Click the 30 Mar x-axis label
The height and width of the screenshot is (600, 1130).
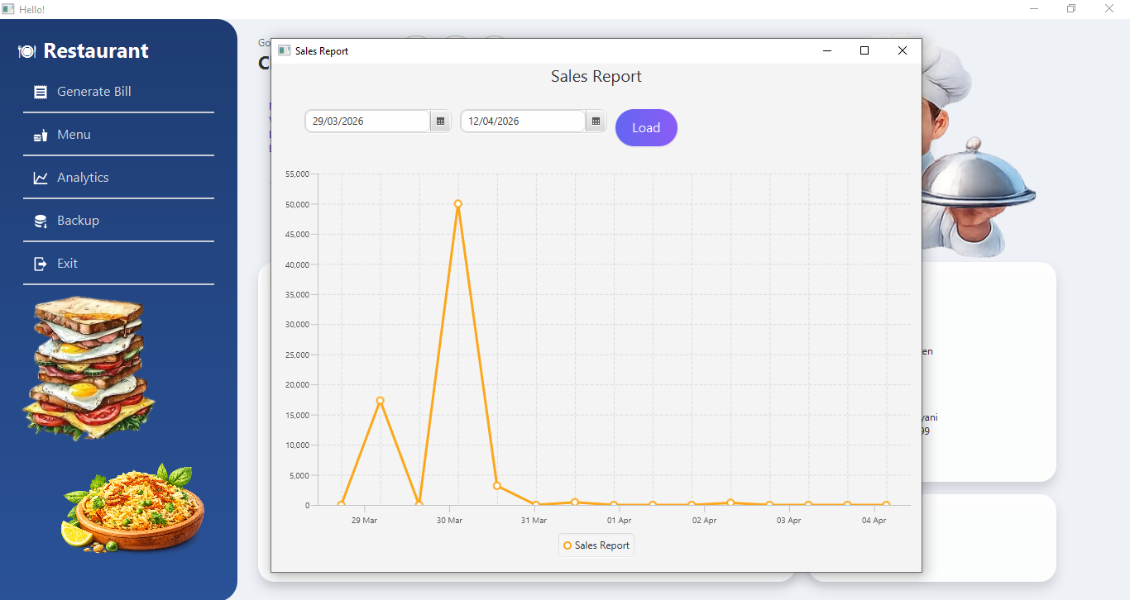coord(449,521)
